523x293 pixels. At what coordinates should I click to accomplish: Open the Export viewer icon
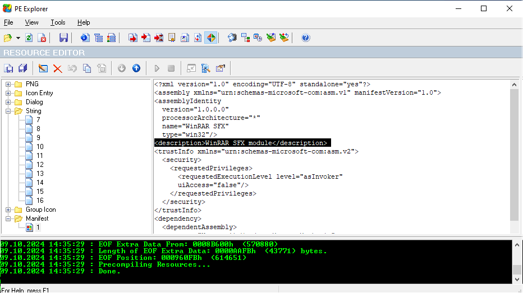tap(133, 38)
